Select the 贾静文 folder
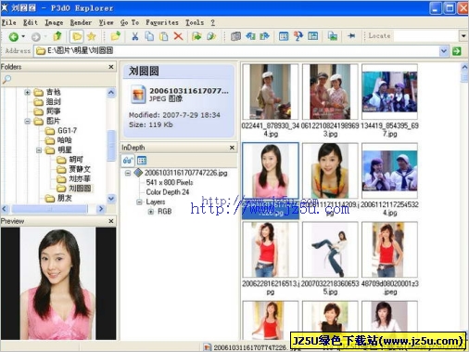 pos(80,169)
